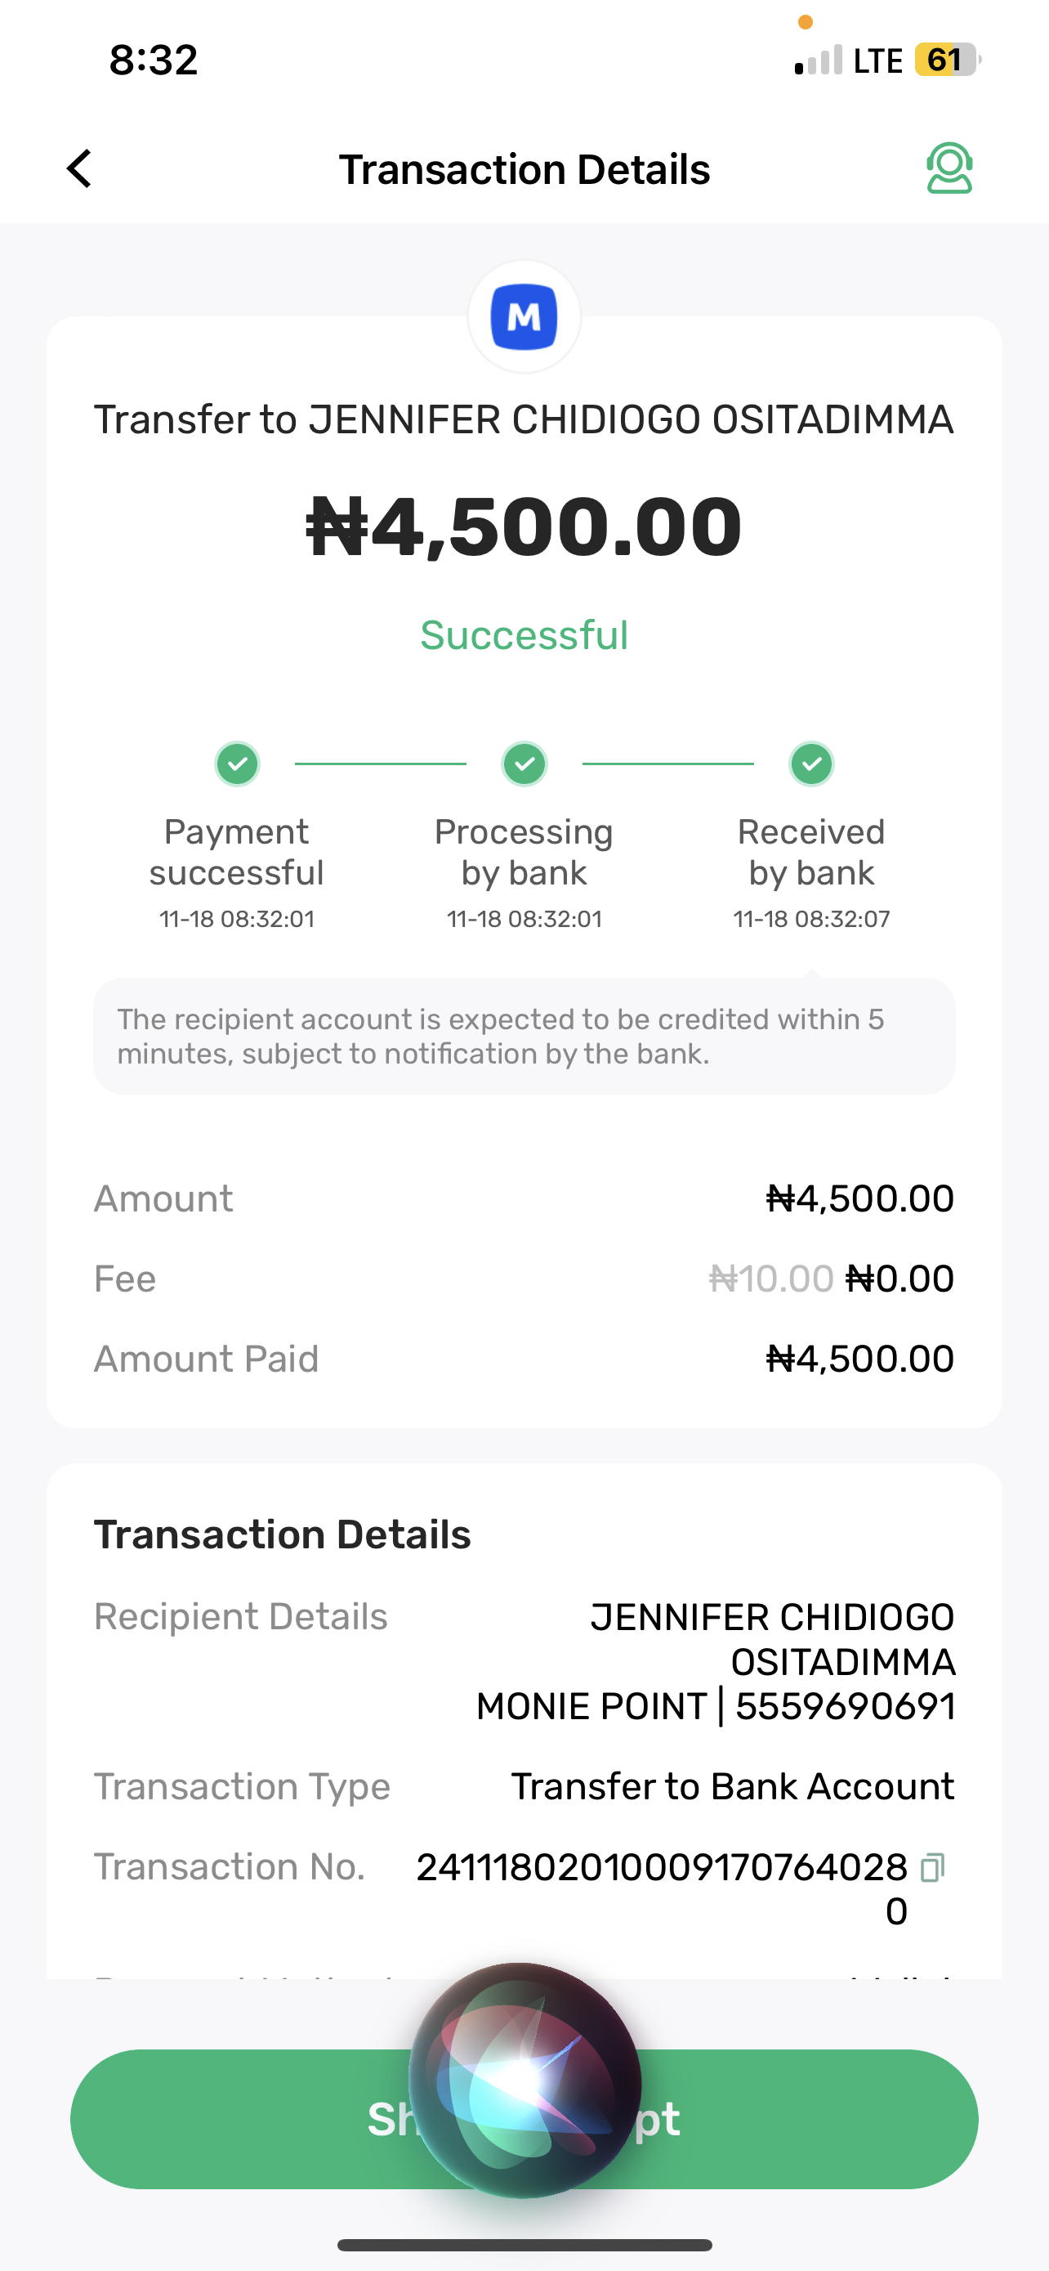1049x2271 pixels.
Task: Tap the Received by bank checkmark
Action: pyautogui.click(x=811, y=764)
